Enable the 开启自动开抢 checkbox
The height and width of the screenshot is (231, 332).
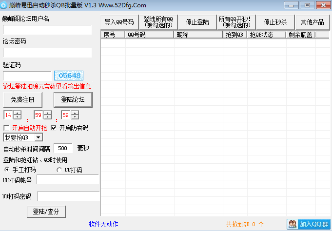[6, 128]
